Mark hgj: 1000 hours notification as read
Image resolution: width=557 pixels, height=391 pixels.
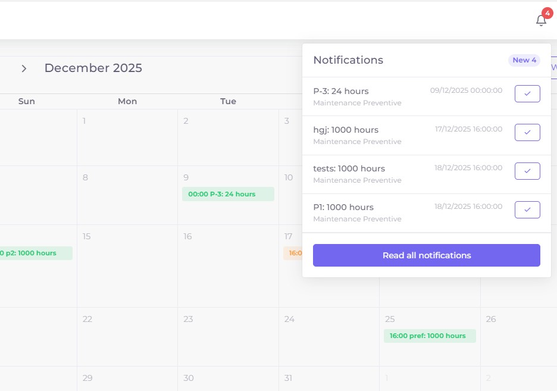point(527,133)
